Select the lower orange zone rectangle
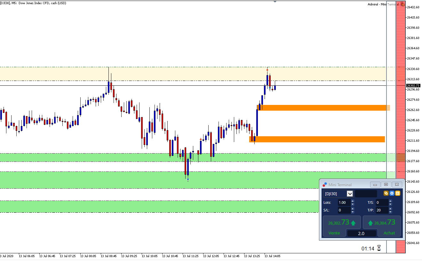422x261 pixels. (317, 139)
